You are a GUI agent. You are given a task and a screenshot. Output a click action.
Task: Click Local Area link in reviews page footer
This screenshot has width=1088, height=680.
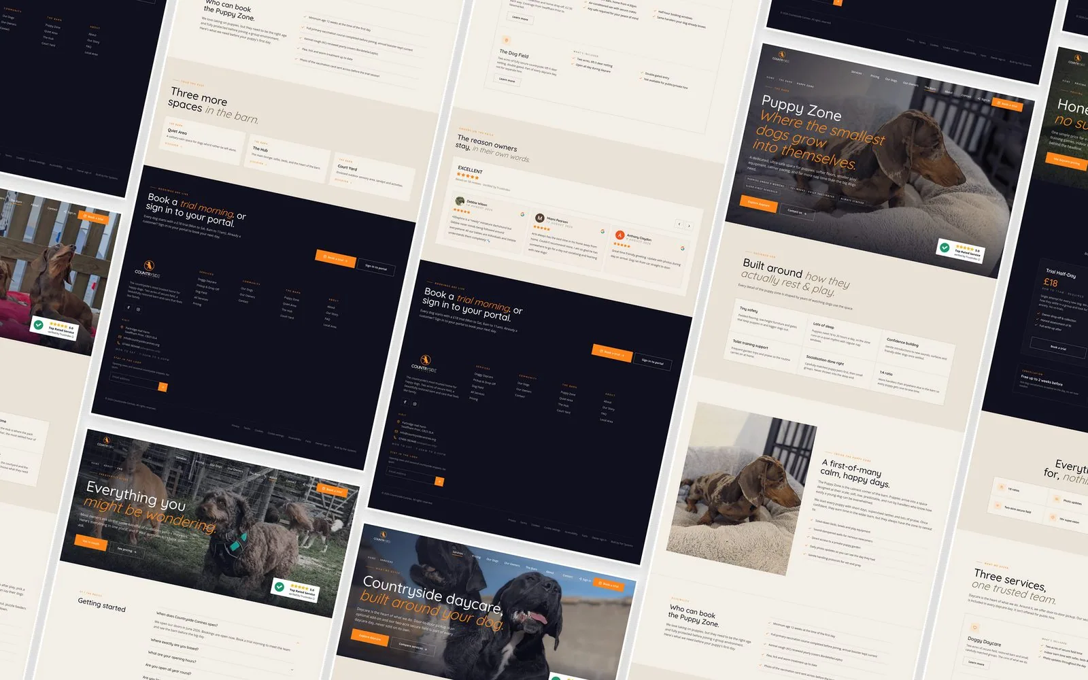tap(606, 421)
